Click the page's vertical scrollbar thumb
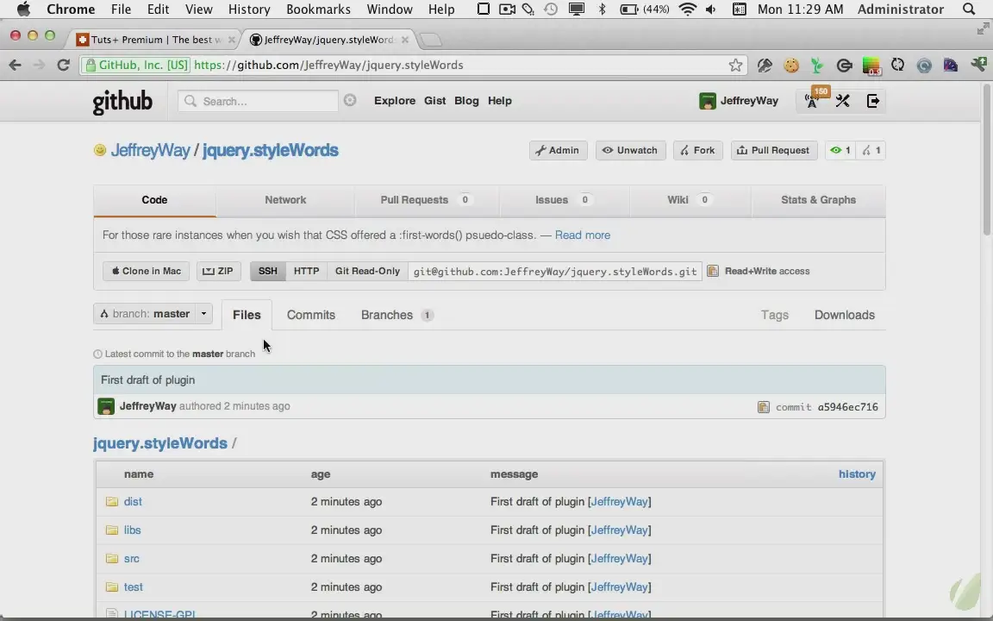 987,160
